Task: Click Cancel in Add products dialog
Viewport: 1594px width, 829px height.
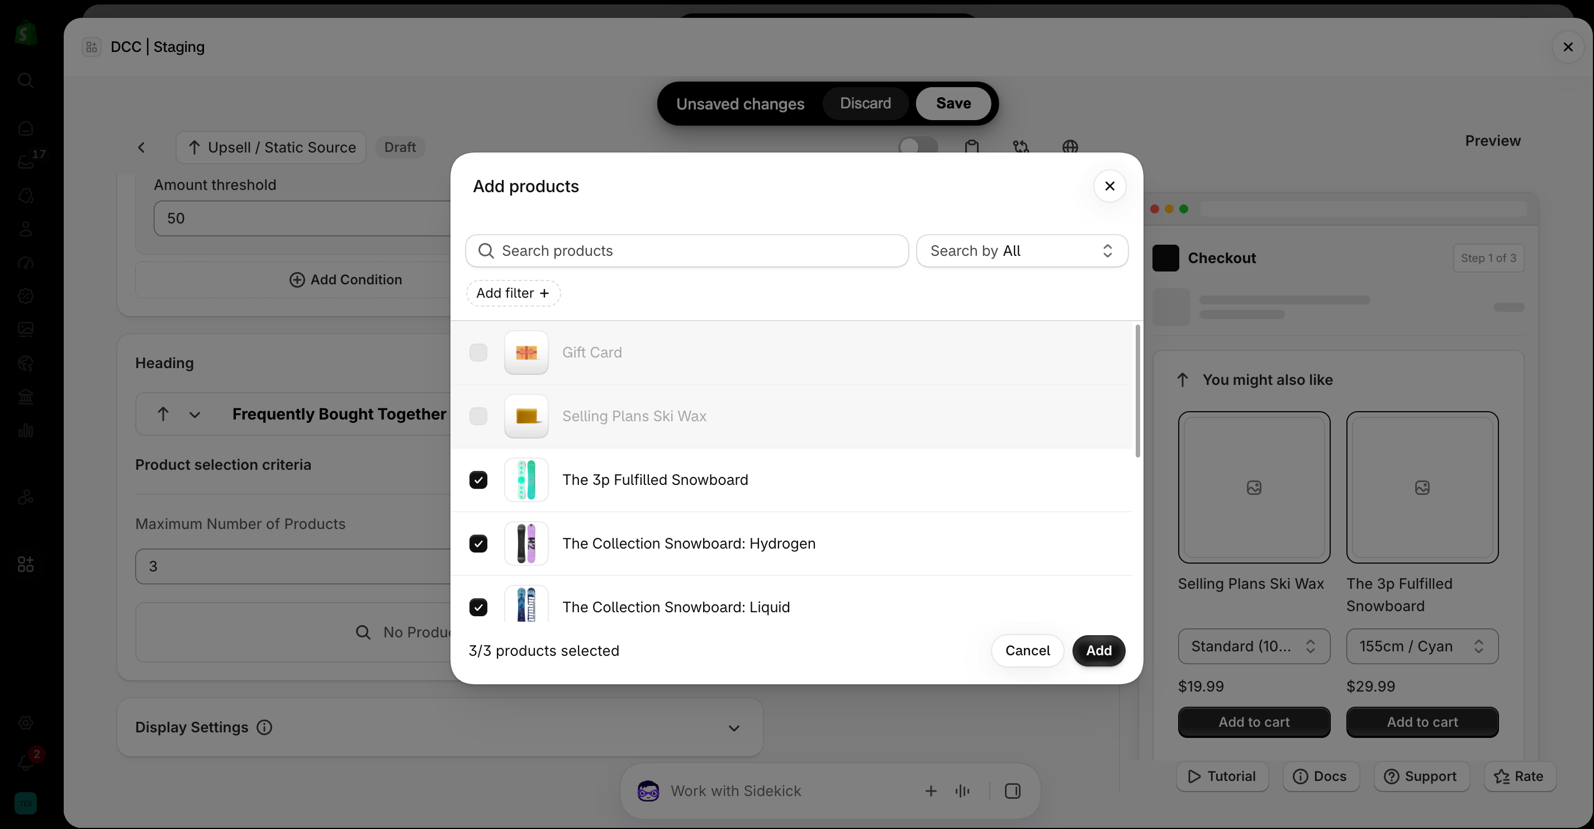Action: pyautogui.click(x=1027, y=650)
